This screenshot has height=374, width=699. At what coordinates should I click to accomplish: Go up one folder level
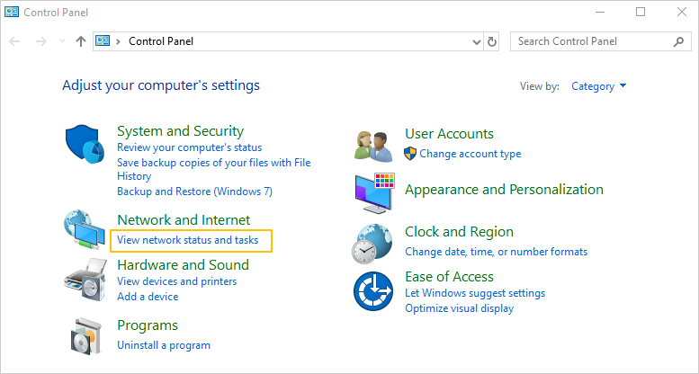coord(81,41)
